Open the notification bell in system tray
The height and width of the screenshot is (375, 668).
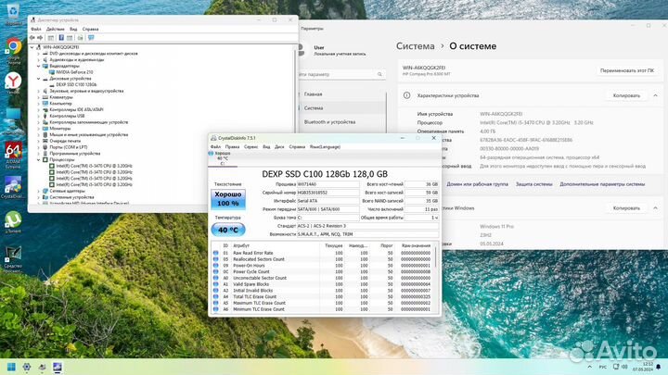coord(659,367)
